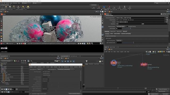Switch to the Advanced tab

[125, 31]
